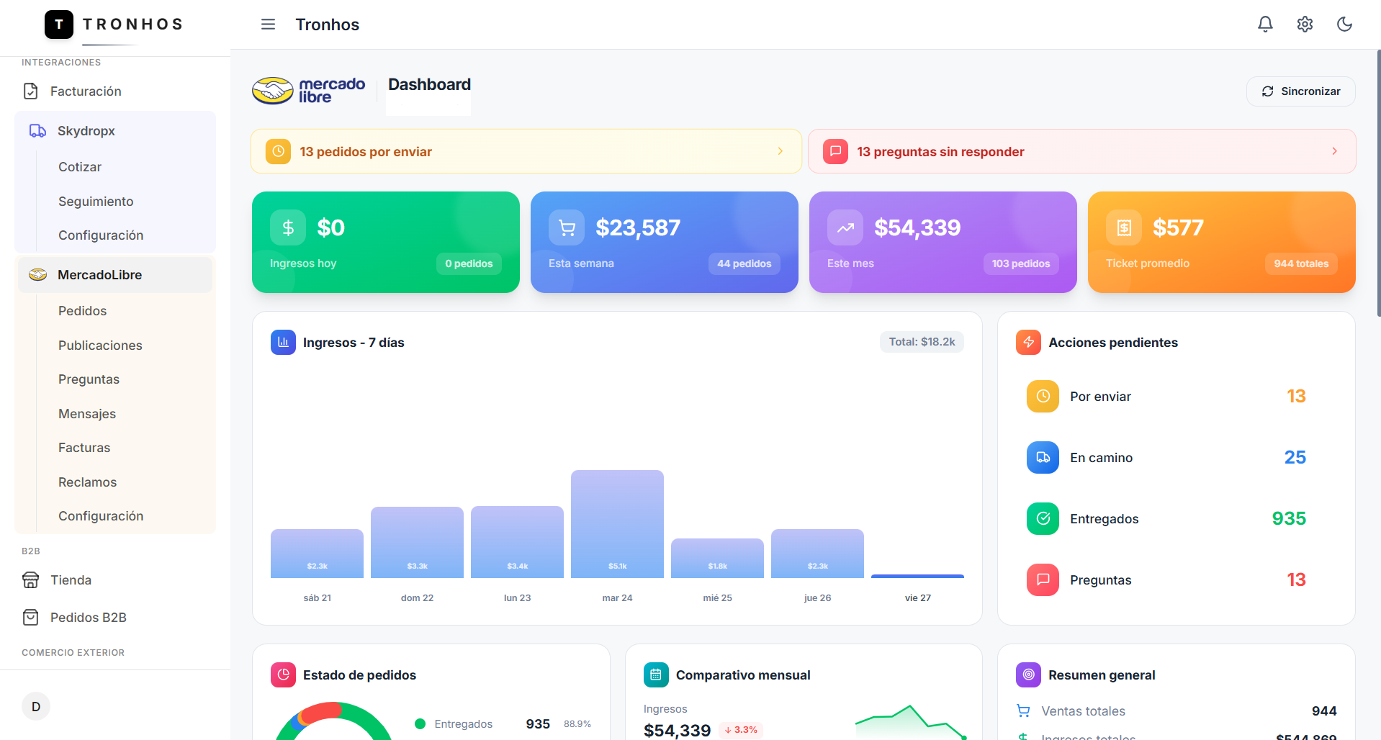Click the Facturación document icon
This screenshot has height=740, width=1381.
pos(31,91)
